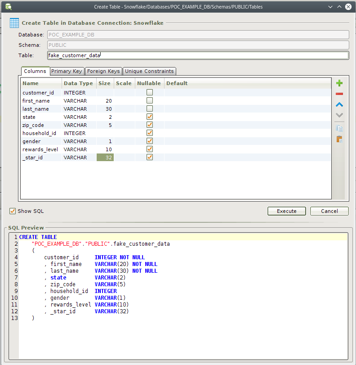Viewport: 356px width, 365px height.
Task: Move column up with blue arrow
Action: (x=339, y=105)
